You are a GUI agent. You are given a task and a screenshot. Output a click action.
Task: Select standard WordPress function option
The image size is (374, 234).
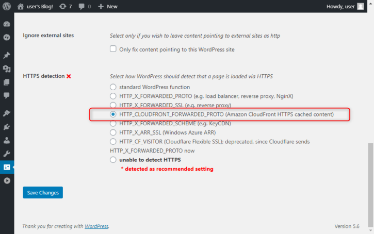(x=113, y=87)
